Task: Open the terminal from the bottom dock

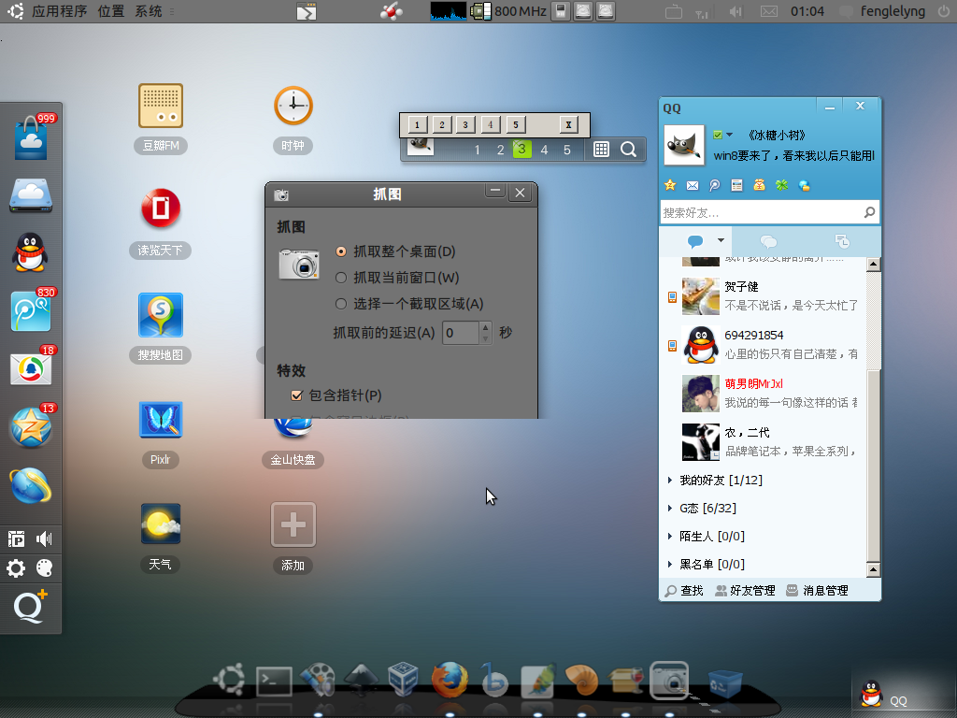Action: tap(274, 681)
